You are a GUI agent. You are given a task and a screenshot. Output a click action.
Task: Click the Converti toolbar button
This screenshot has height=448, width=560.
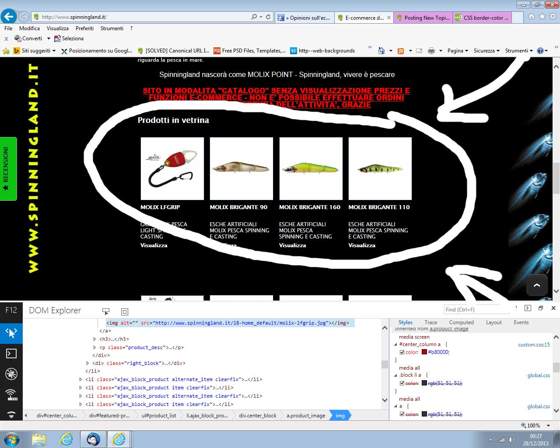pos(28,38)
